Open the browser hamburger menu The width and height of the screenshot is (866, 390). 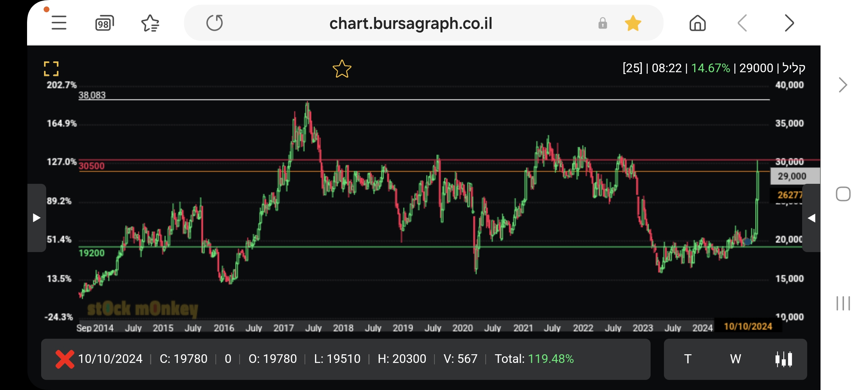pyautogui.click(x=59, y=23)
